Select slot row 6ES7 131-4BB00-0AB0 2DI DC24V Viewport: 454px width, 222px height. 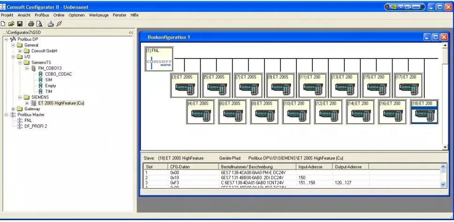[292, 178]
